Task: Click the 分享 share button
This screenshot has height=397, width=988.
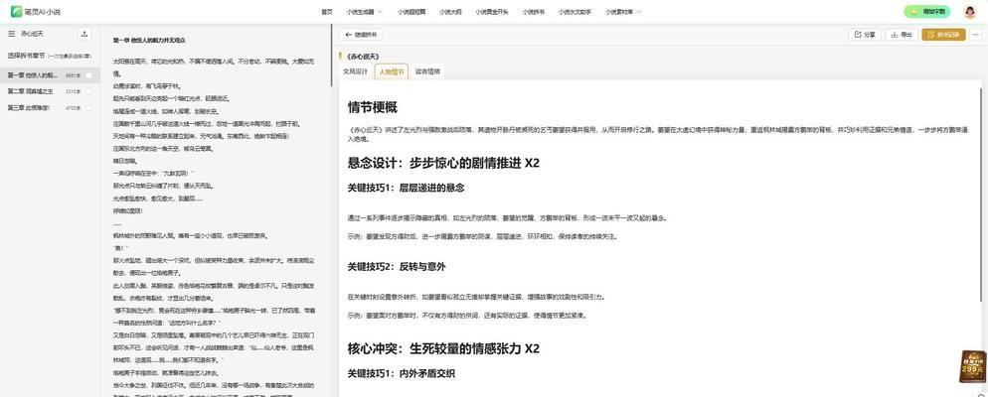Action: (x=865, y=35)
